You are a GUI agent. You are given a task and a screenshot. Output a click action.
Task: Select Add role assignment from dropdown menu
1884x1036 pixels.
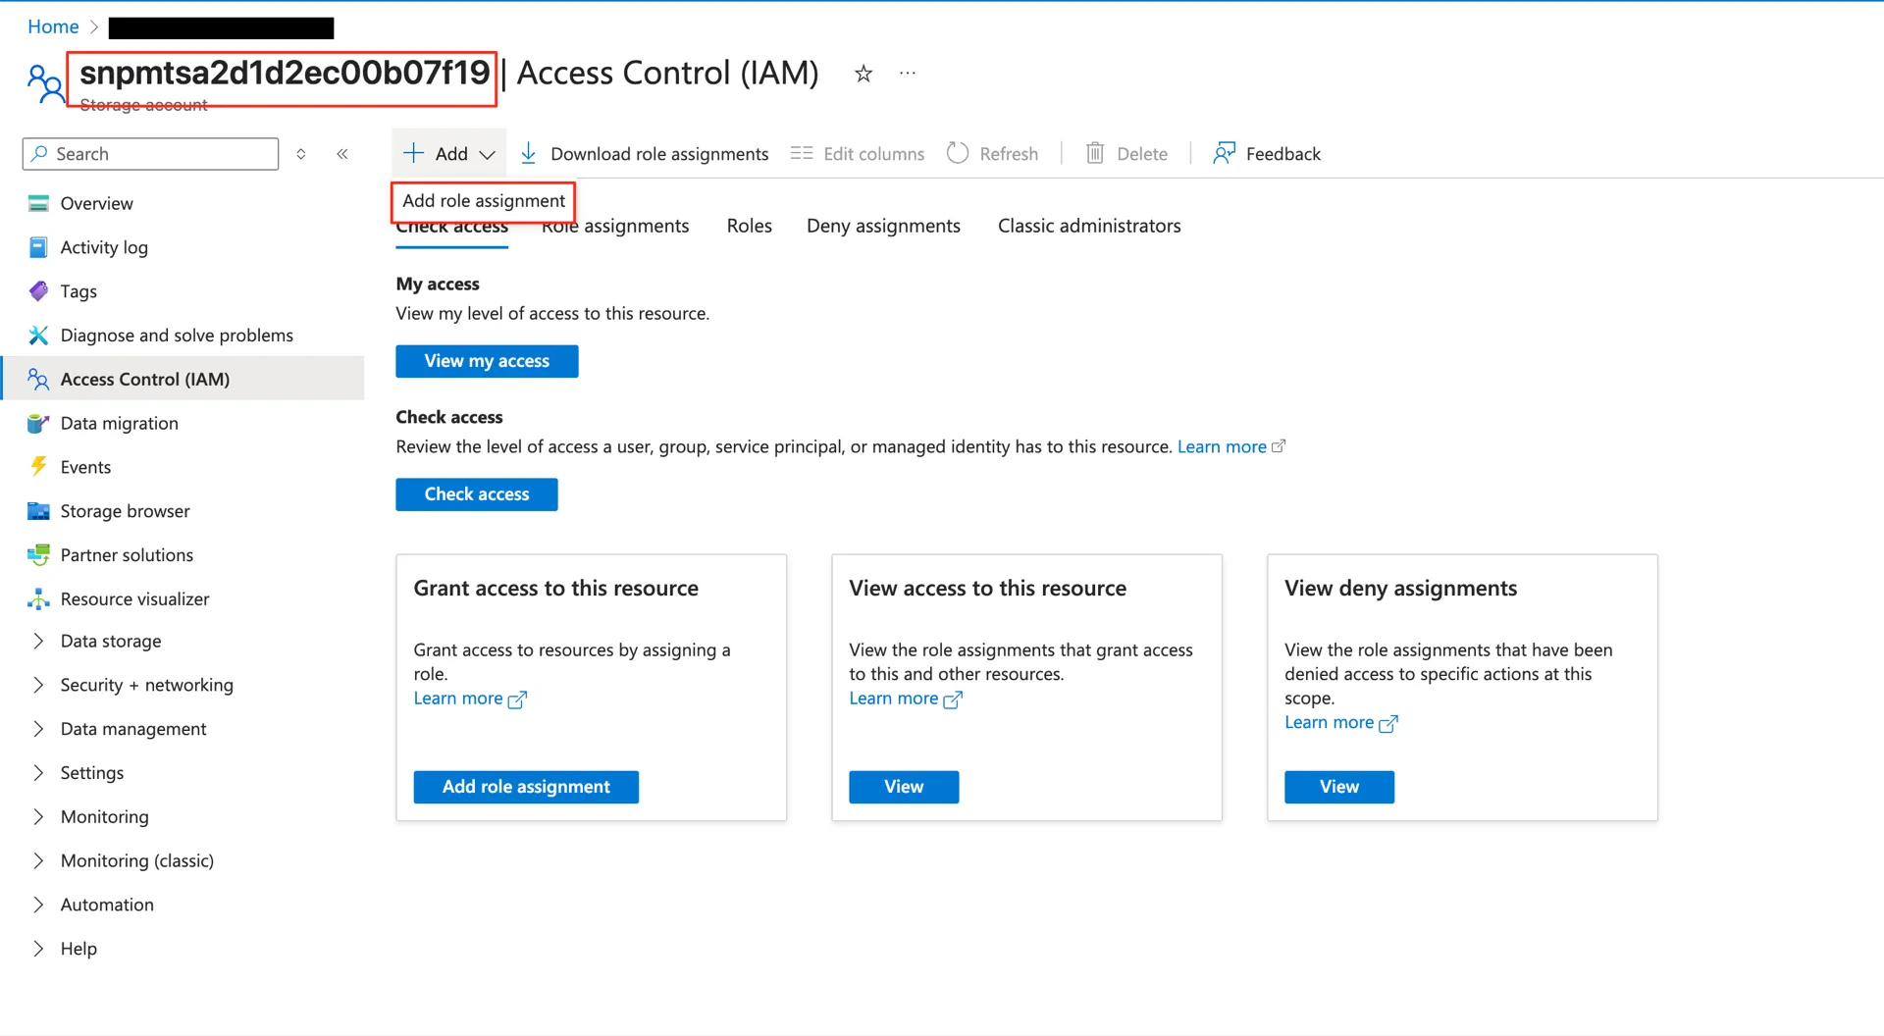coord(484,201)
